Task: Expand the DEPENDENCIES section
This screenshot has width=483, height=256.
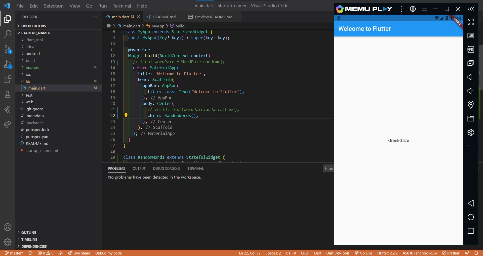Action: (x=58, y=246)
